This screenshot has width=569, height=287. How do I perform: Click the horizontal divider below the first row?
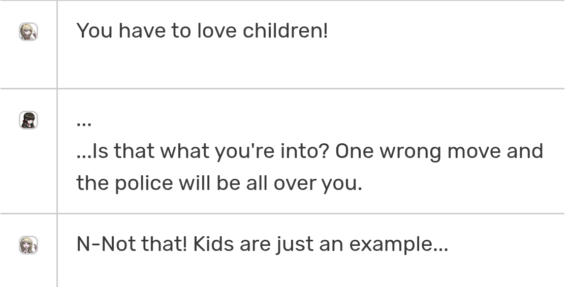pos(282,88)
